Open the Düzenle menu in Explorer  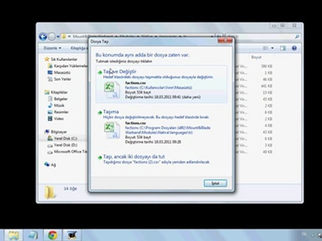(52, 48)
